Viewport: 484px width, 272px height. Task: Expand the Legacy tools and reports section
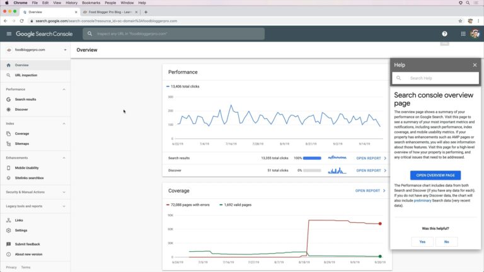[64, 206]
